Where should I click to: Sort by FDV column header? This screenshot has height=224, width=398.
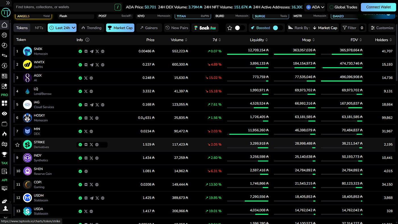tap(356, 40)
